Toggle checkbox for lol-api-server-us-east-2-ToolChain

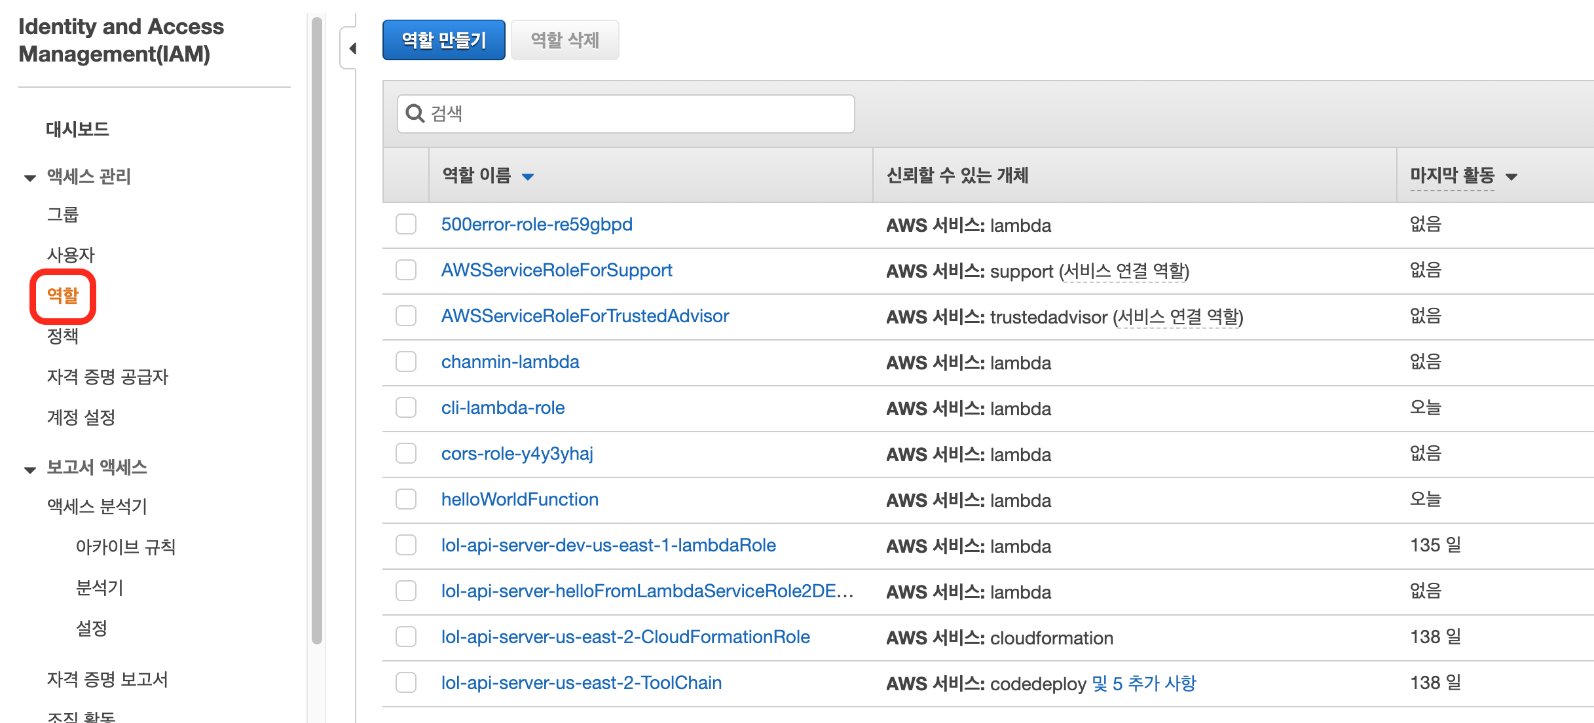[406, 682]
